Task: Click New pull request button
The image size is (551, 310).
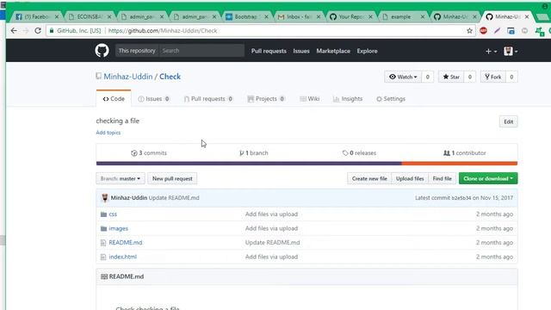Action: [172, 178]
